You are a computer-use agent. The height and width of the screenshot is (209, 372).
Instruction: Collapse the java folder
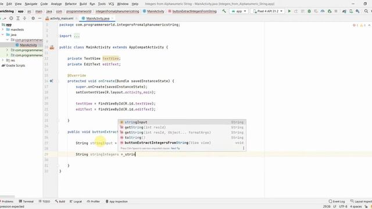coord(3,35)
